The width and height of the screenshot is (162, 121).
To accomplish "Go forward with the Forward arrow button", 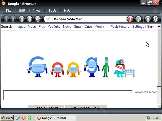I will click(x=13, y=19).
